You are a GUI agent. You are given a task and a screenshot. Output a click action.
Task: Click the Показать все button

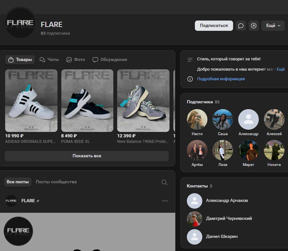87,156
